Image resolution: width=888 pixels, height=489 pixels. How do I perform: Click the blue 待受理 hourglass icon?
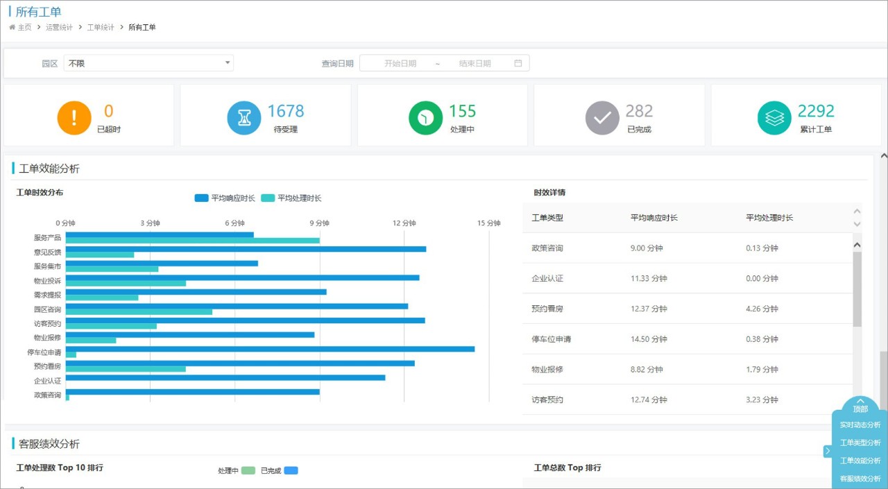(x=244, y=118)
